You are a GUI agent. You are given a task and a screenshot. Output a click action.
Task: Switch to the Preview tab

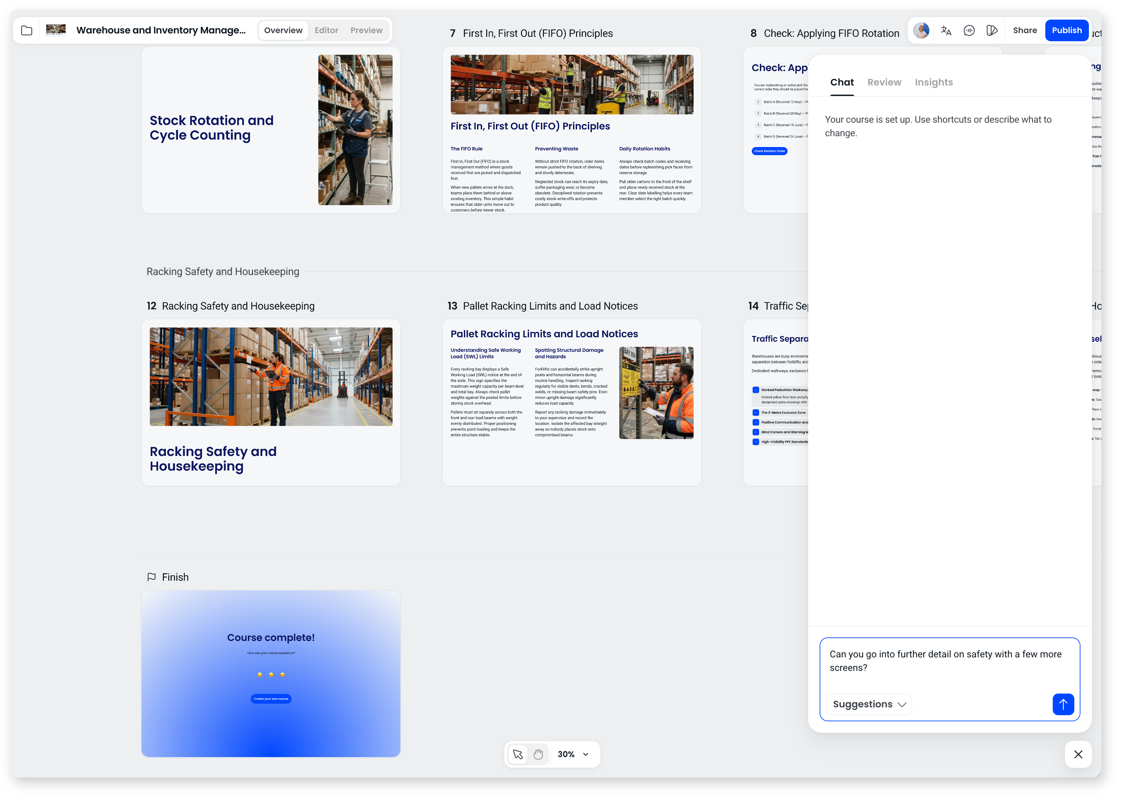[x=366, y=30]
